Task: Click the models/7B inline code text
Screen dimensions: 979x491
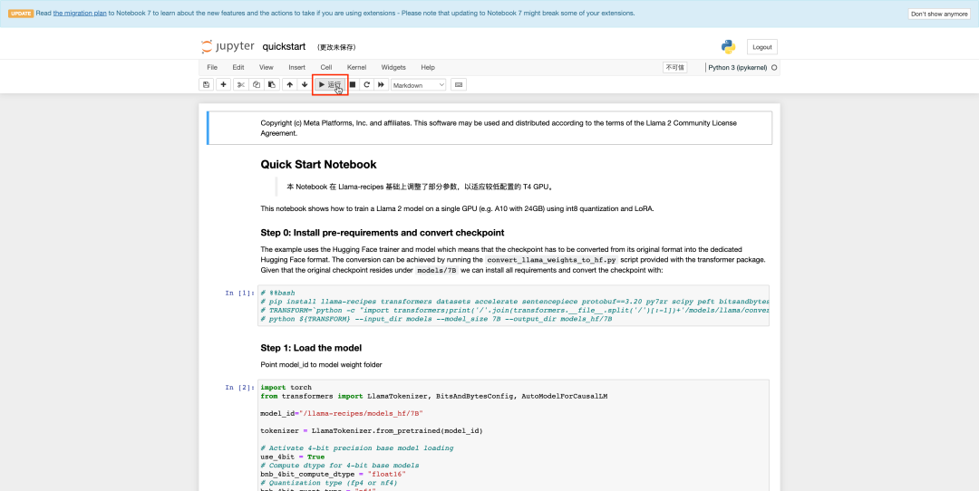Action: 437,271
